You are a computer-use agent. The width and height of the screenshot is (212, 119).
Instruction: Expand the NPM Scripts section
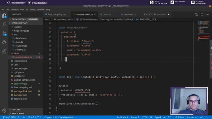pos(26,113)
